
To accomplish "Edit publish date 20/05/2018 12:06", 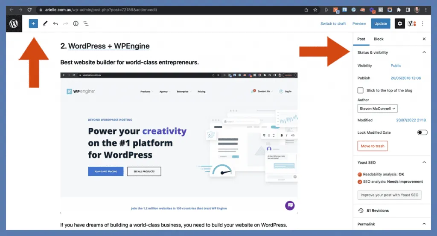I will [406, 78].
